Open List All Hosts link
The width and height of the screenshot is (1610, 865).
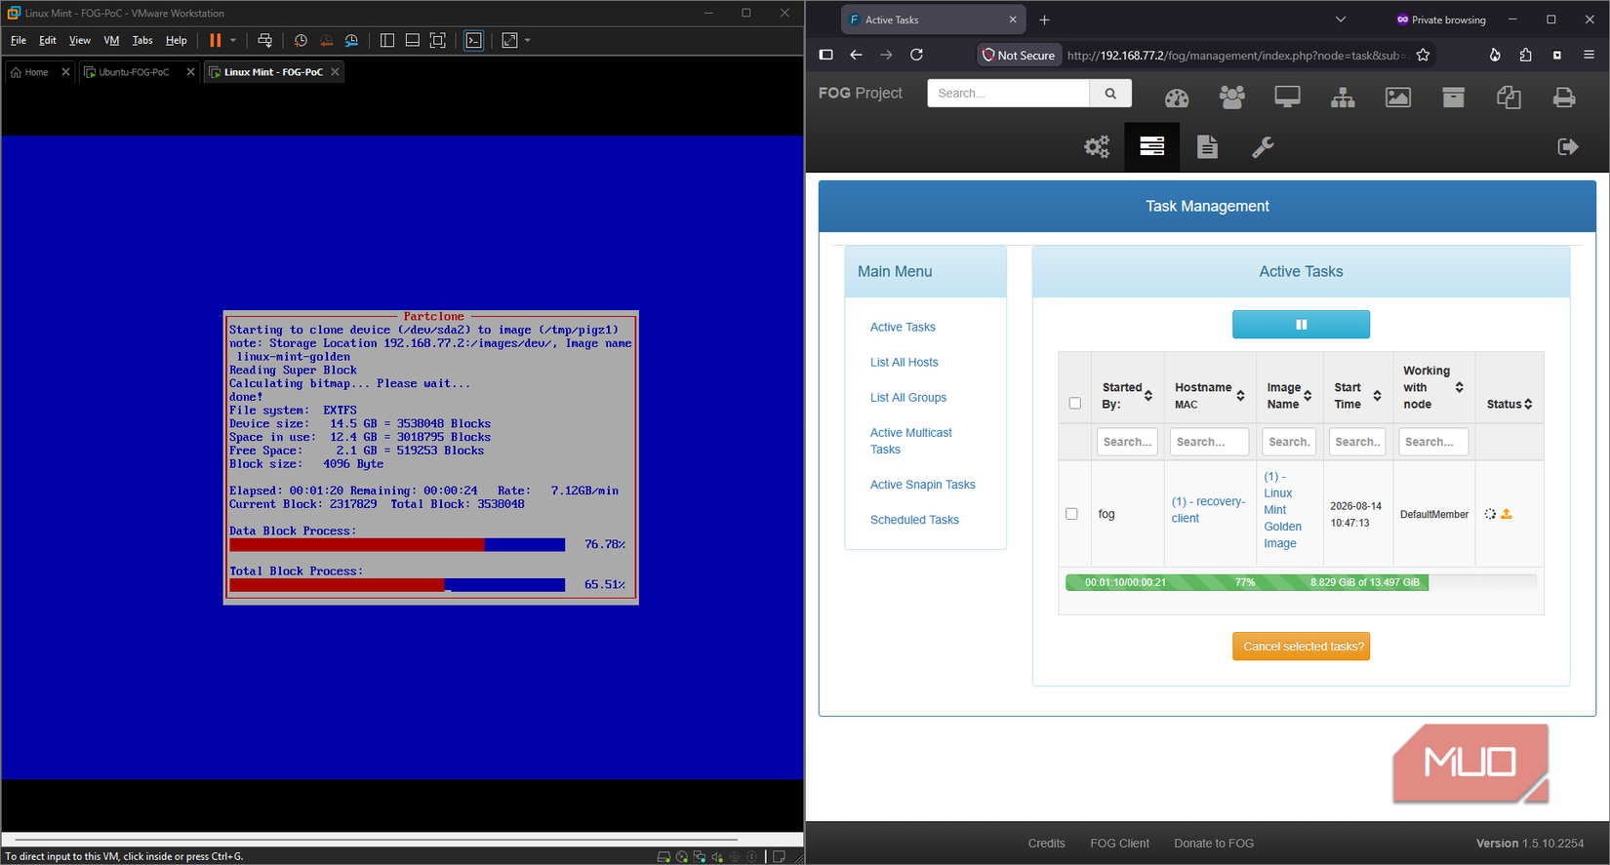[x=904, y=363]
